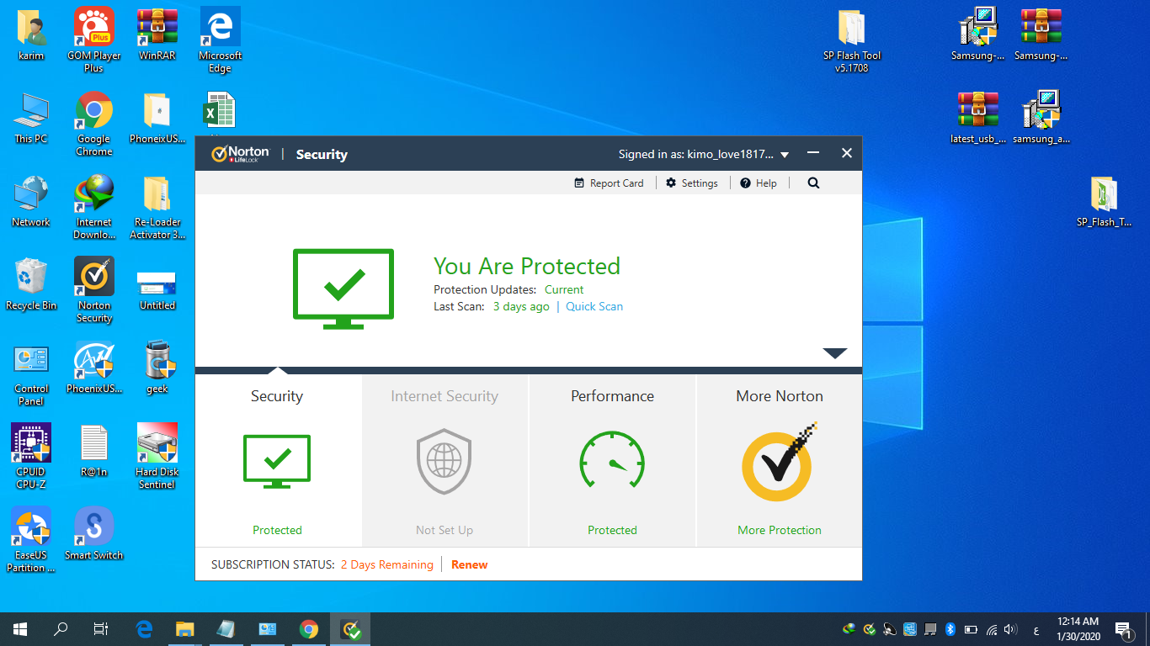Select the GOM Player Plus desktop icon
This screenshot has height=646, width=1150.
click(94, 40)
